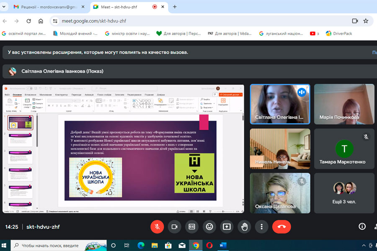This screenshot has width=377, height=251.
Task: Click the text highlight color swatch
Action: 83,106
